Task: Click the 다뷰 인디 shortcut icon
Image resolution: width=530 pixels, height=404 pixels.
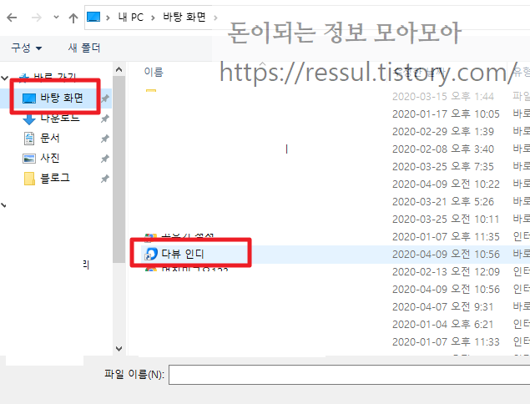Action: (x=151, y=254)
